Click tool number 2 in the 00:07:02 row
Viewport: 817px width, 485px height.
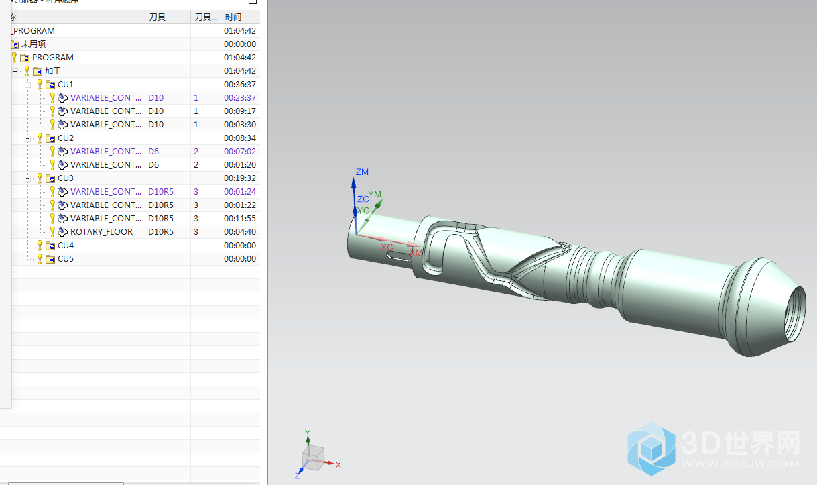pos(196,152)
